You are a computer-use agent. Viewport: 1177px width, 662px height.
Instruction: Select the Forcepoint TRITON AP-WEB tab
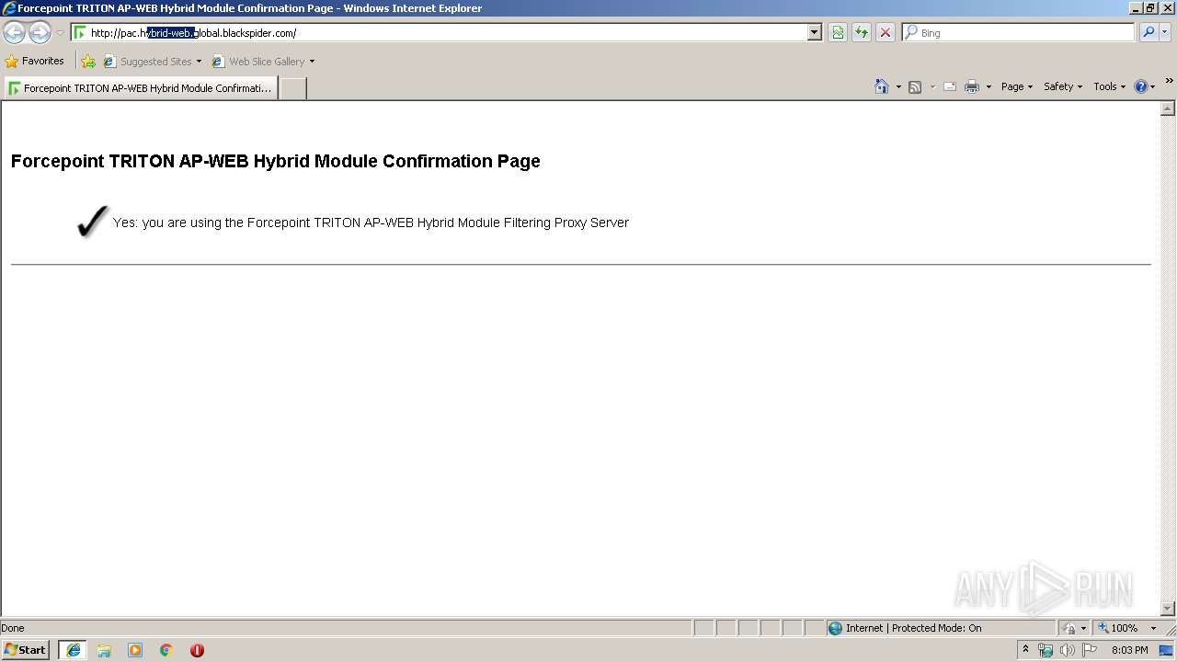141,88
